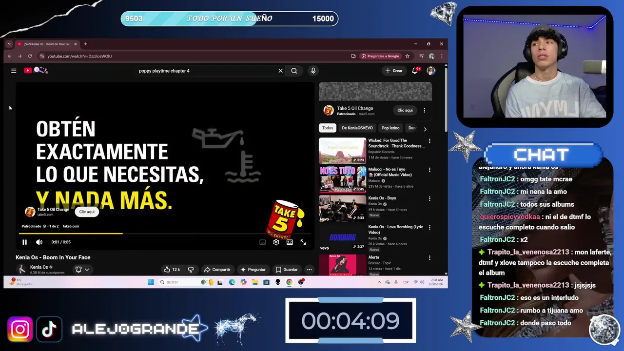Run search with the magnifier button
This screenshot has height=351, width=624.
point(294,71)
